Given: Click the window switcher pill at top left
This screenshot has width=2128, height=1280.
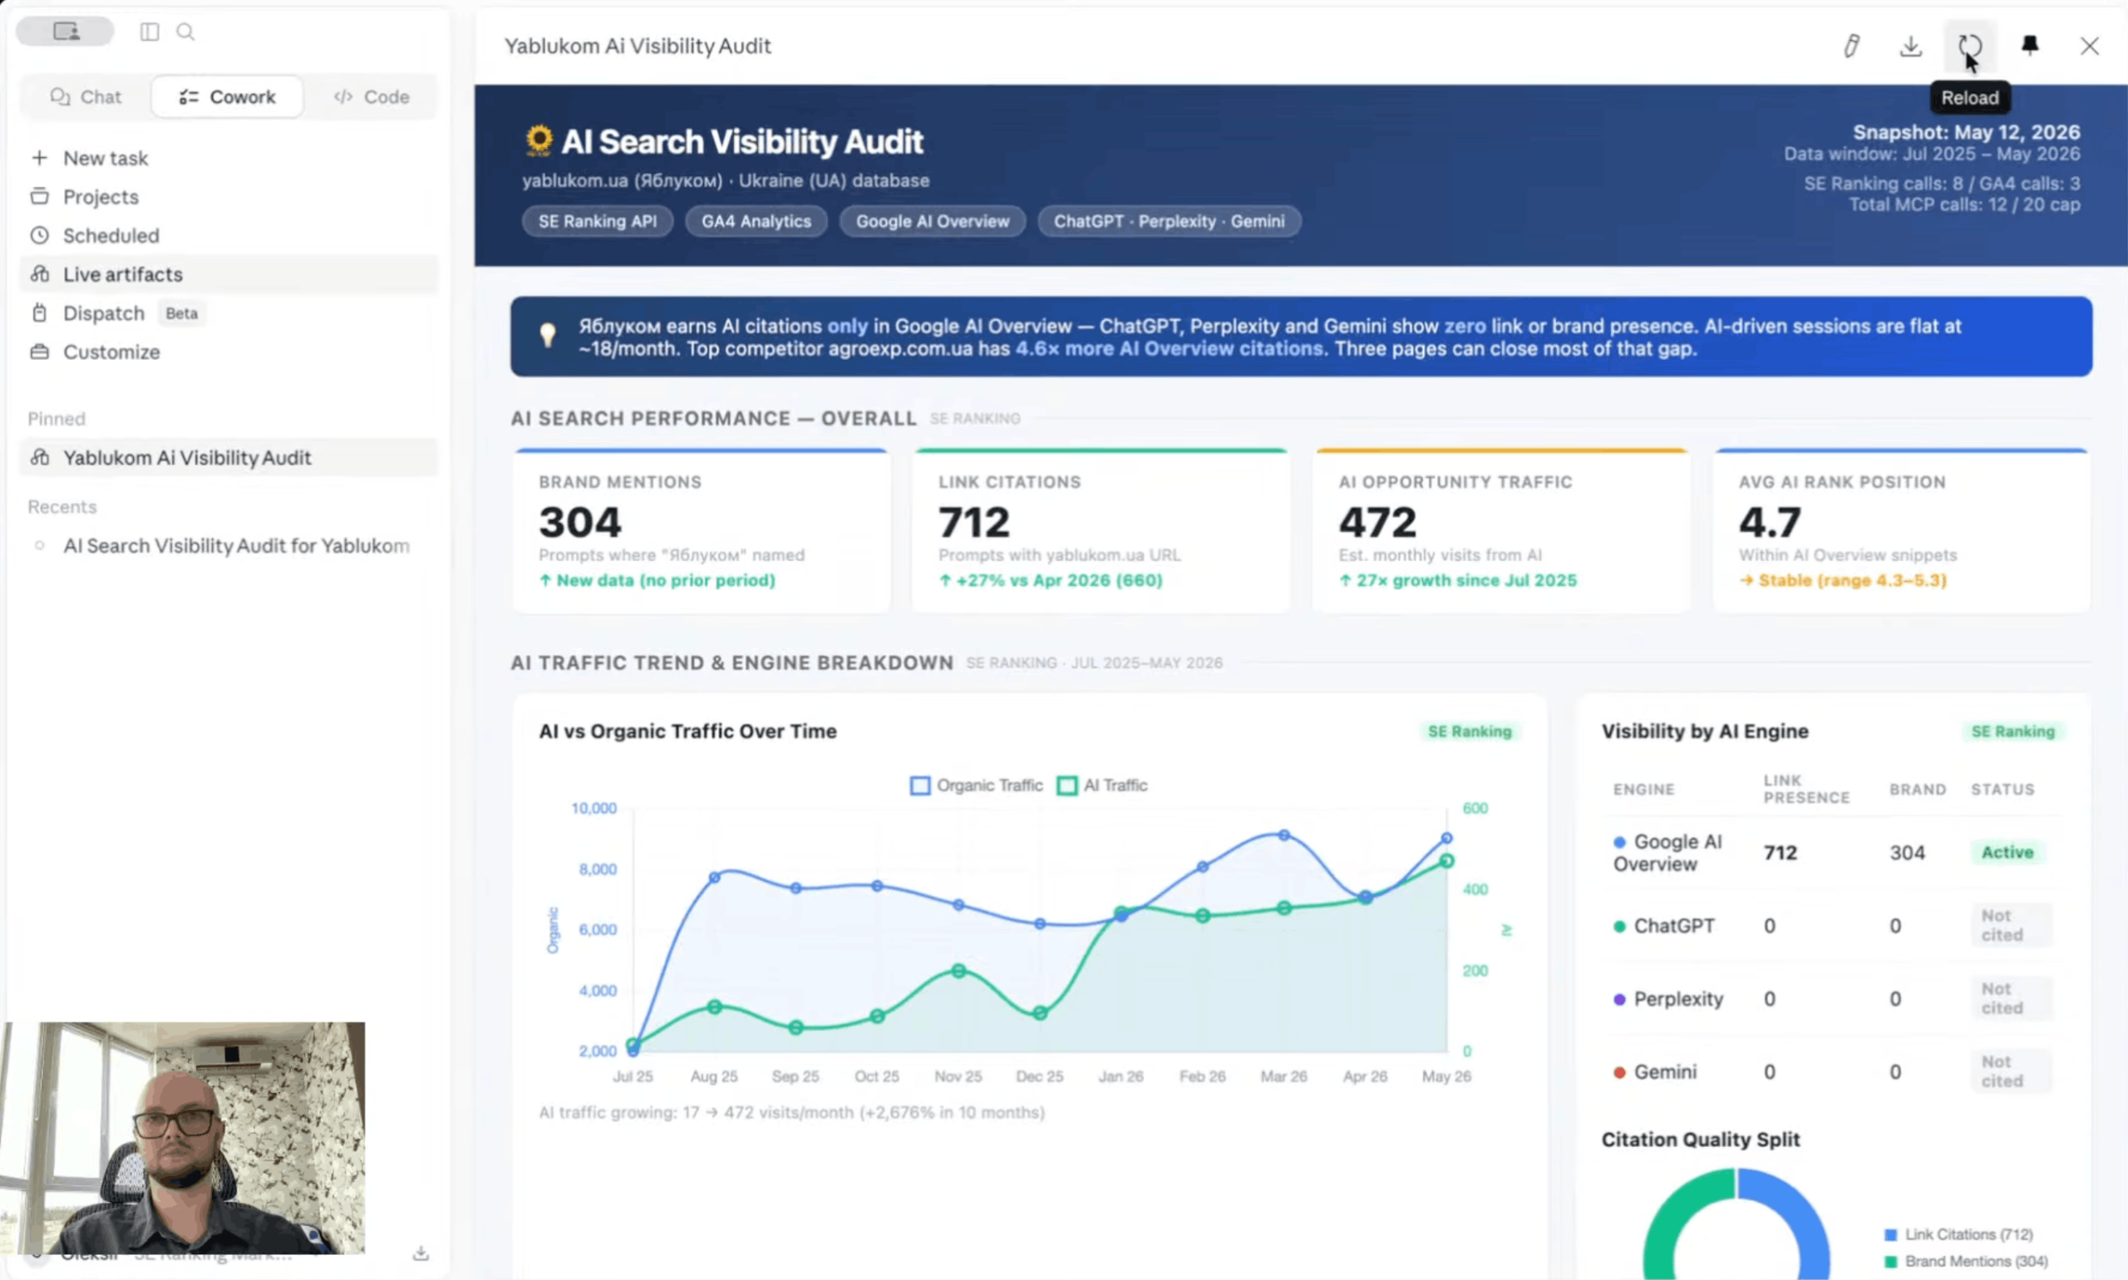Looking at the screenshot, I should coord(66,31).
